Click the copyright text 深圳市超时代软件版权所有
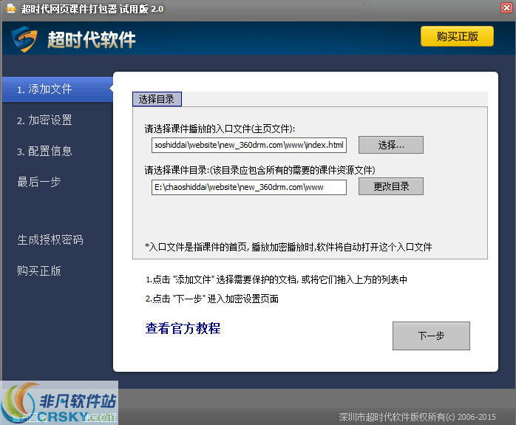Viewport: 516px width, 425px height. pyautogui.click(x=417, y=417)
